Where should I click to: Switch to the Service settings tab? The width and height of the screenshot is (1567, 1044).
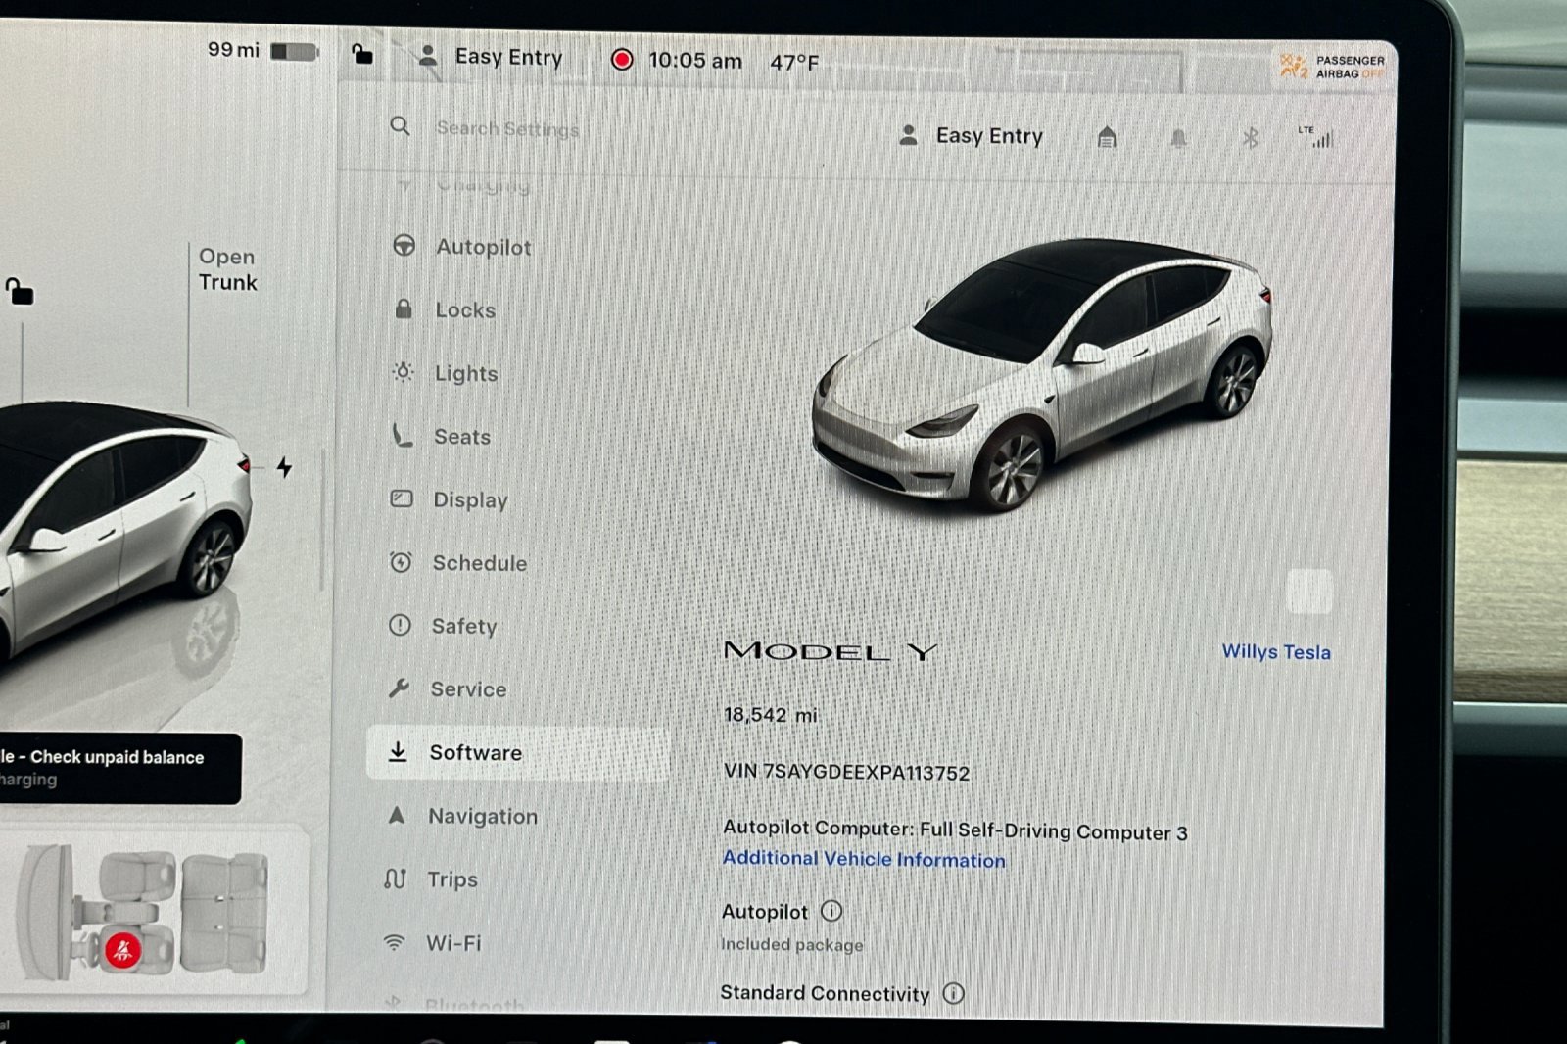[468, 689]
